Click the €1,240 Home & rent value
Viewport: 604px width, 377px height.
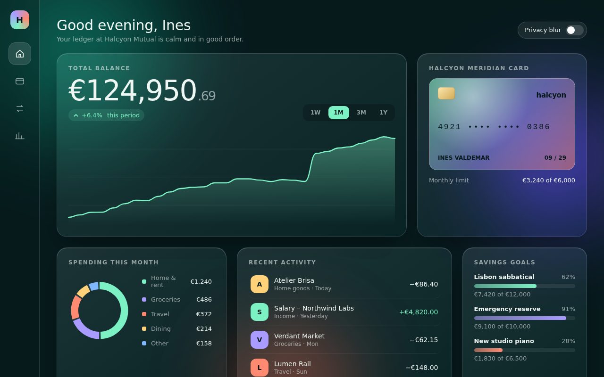201,282
